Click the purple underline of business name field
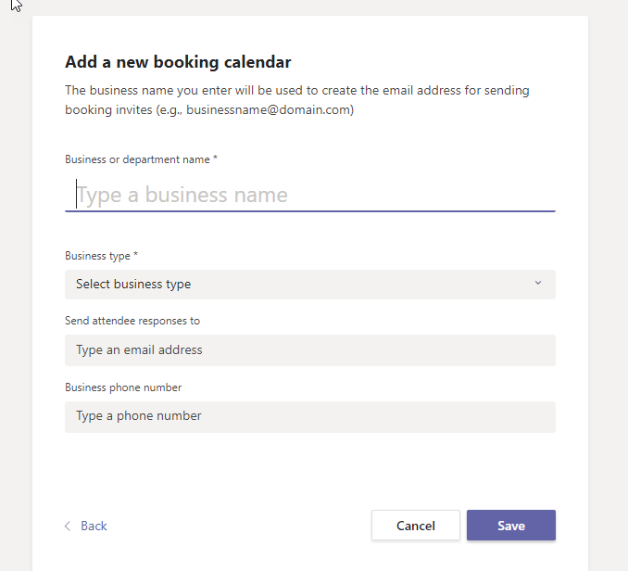This screenshot has width=628, height=571. tap(309, 211)
